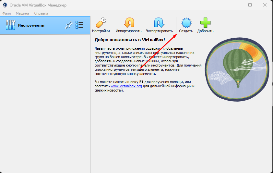The height and width of the screenshot is (173, 273).
Task: Select the Инструменты item in left panel
Action: coord(31,25)
